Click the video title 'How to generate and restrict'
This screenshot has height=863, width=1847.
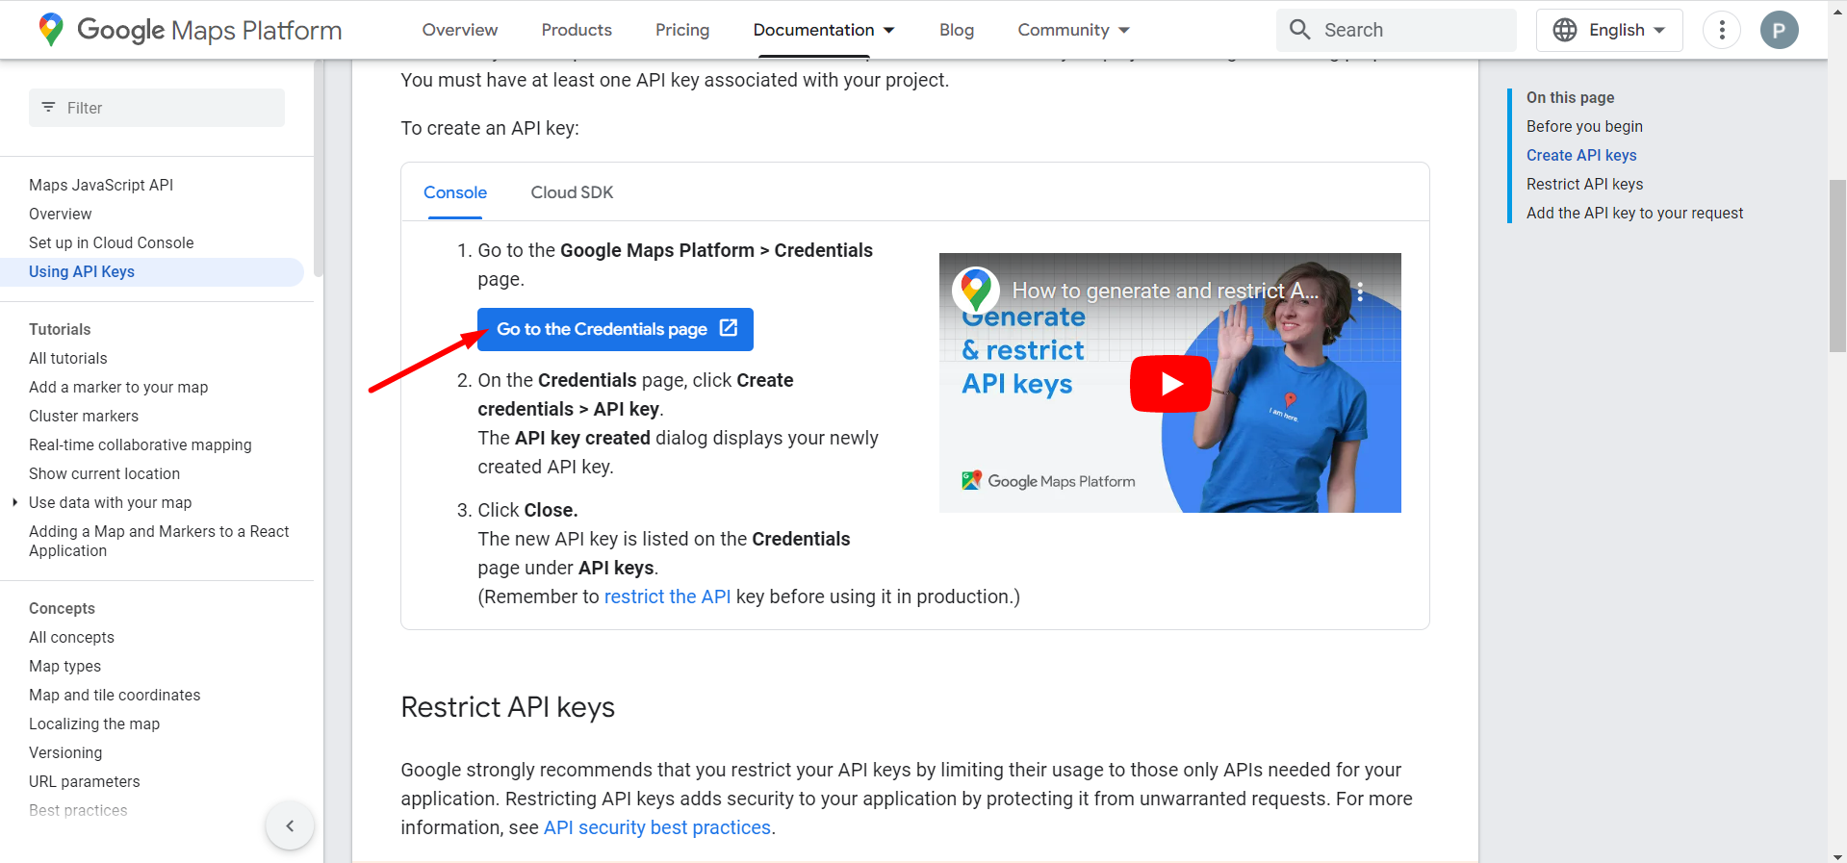pos(1165,291)
